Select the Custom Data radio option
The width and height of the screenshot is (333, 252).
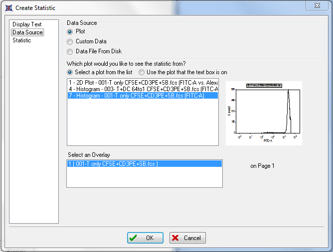coord(70,41)
